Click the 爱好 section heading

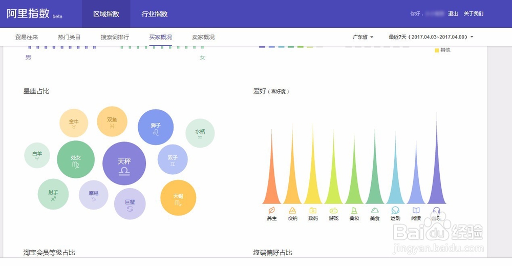[260, 91]
